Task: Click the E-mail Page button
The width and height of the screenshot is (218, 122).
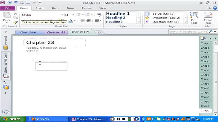Action: pos(208,18)
